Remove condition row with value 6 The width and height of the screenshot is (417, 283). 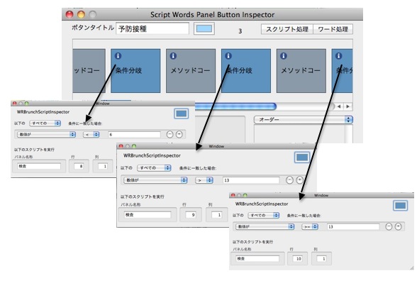[169, 134]
